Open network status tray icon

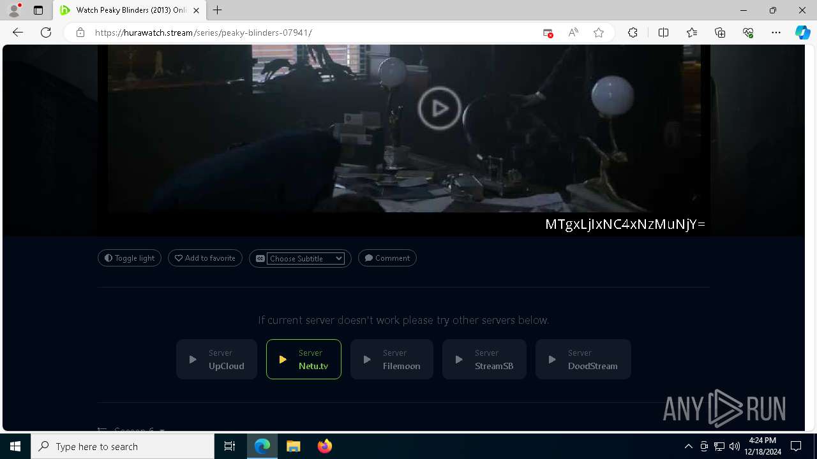pos(719,446)
